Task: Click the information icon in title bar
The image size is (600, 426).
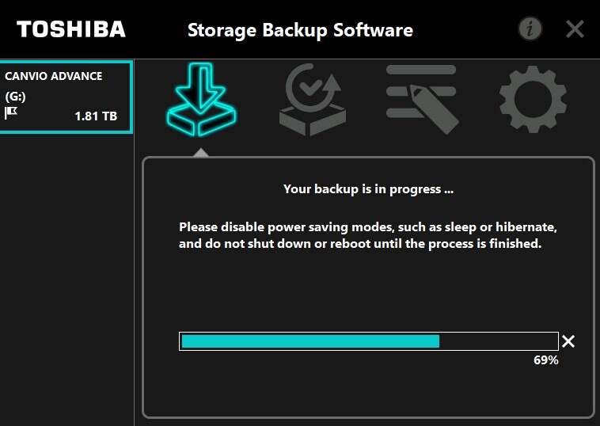Action: (x=530, y=29)
